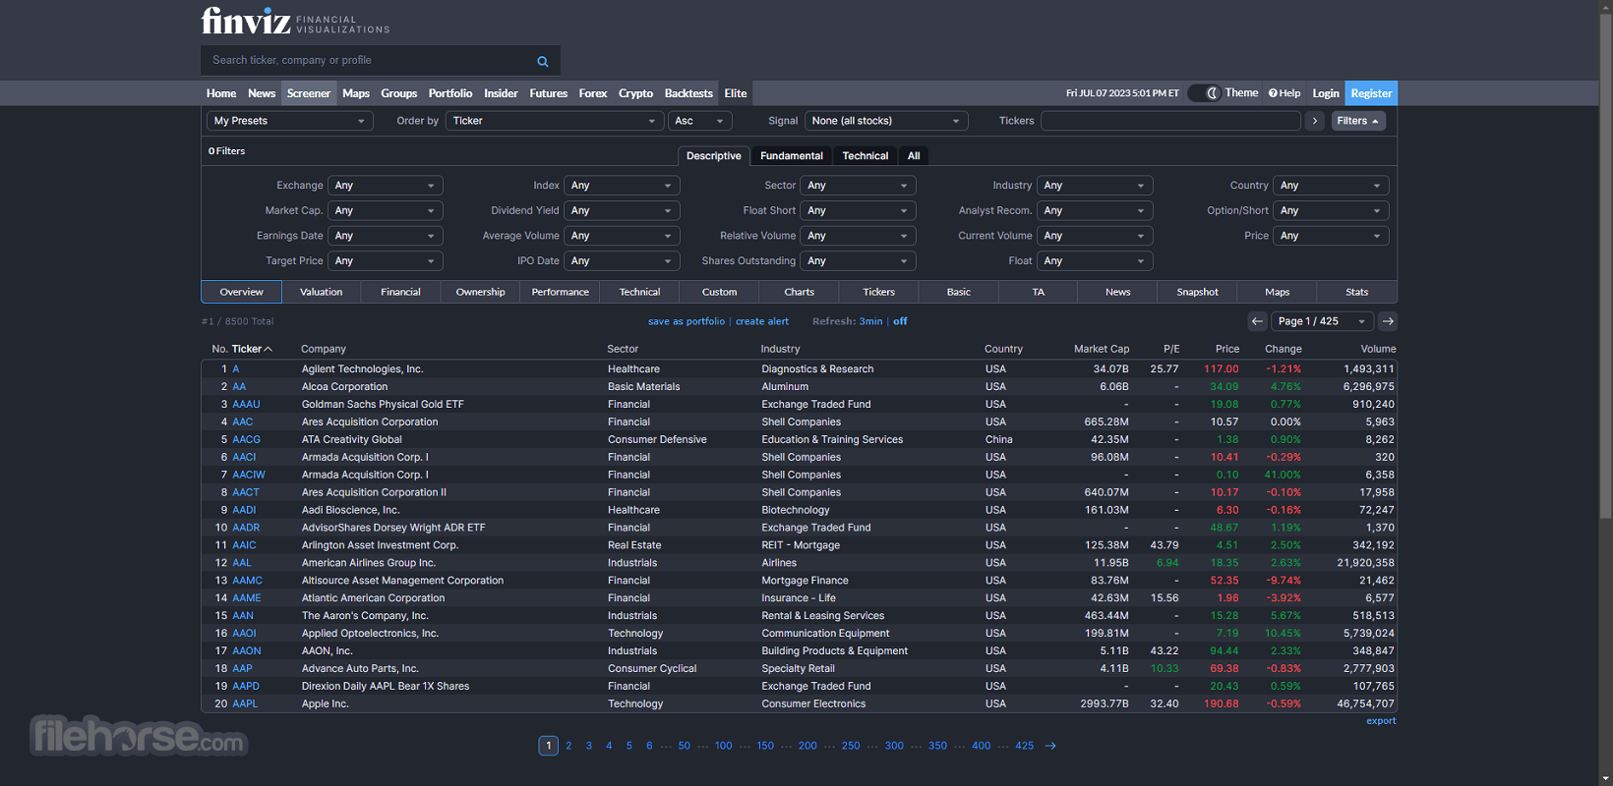Open the Sector filter dropdown
This screenshot has width=1613, height=786.
click(858, 186)
